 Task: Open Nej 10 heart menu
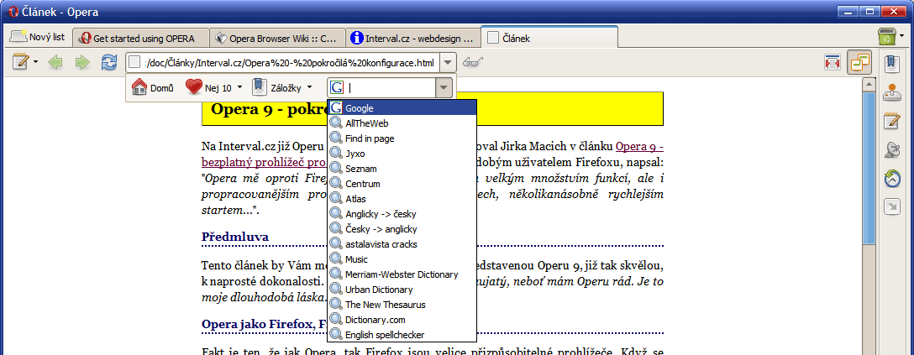coord(213,88)
